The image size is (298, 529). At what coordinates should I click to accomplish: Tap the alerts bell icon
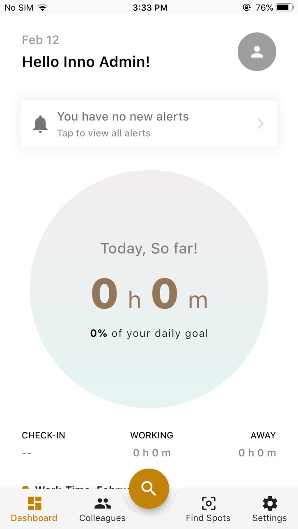40,124
